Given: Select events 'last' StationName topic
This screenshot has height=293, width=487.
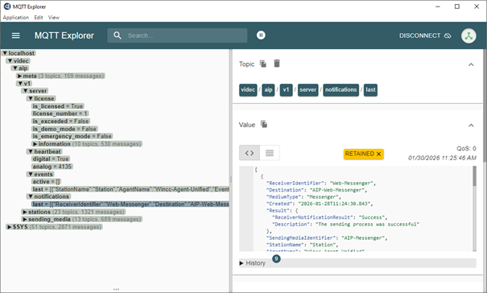Looking at the screenshot, I should [x=130, y=189].
